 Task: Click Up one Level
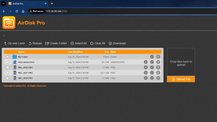coord(14,43)
